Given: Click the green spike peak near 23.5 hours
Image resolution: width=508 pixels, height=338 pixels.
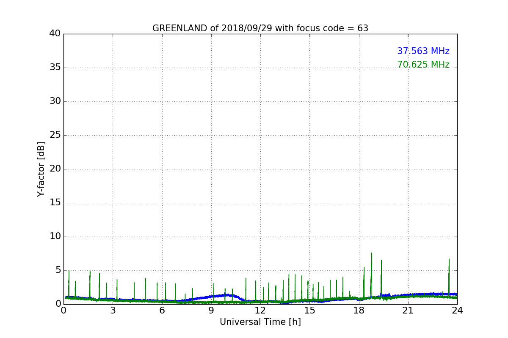Looking at the screenshot, I should tap(449, 260).
